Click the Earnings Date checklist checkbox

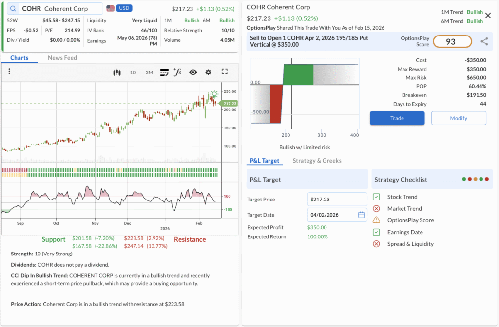pos(376,232)
